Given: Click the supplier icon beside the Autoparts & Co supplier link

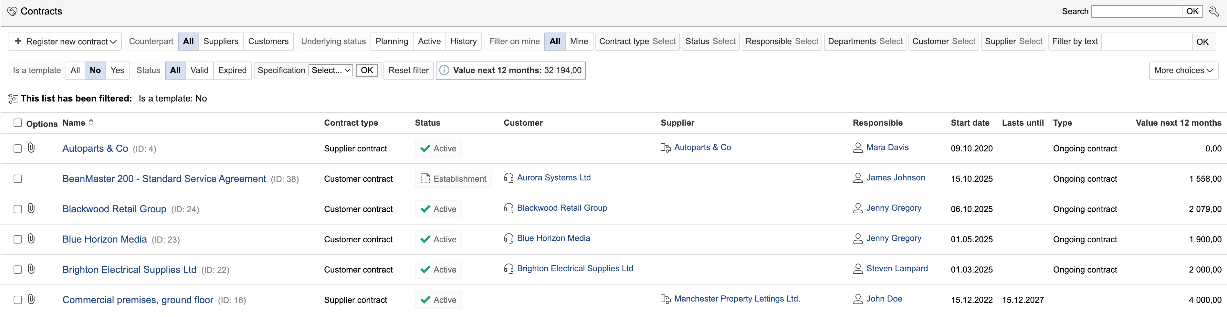Looking at the screenshot, I should click(666, 148).
